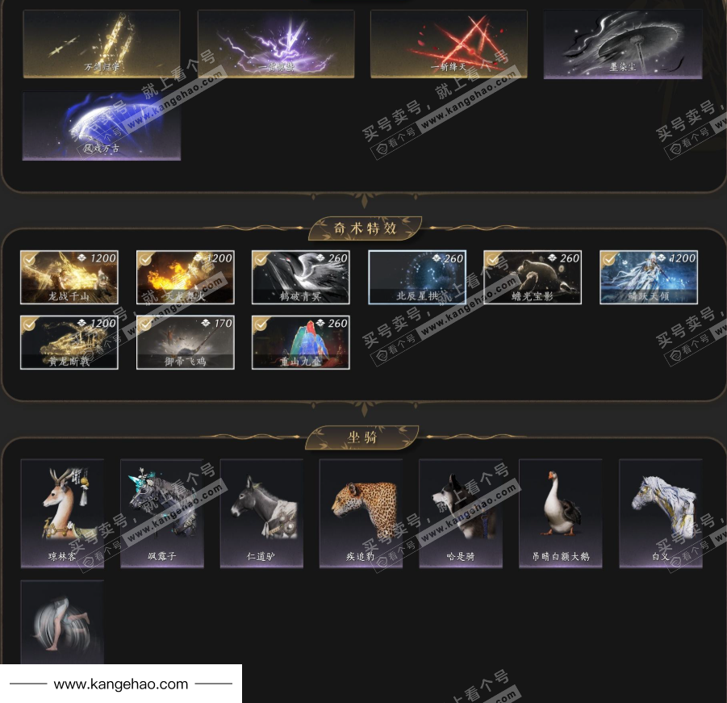Select the 御帝飞鸡 170 effect card

click(186, 342)
